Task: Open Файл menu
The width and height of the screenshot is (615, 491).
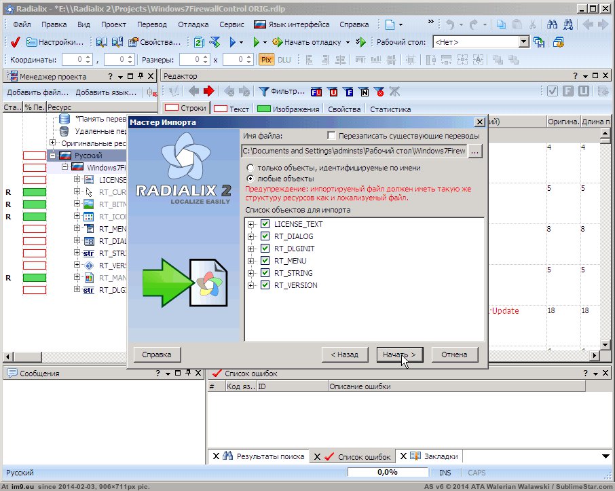Action: pyautogui.click(x=22, y=24)
